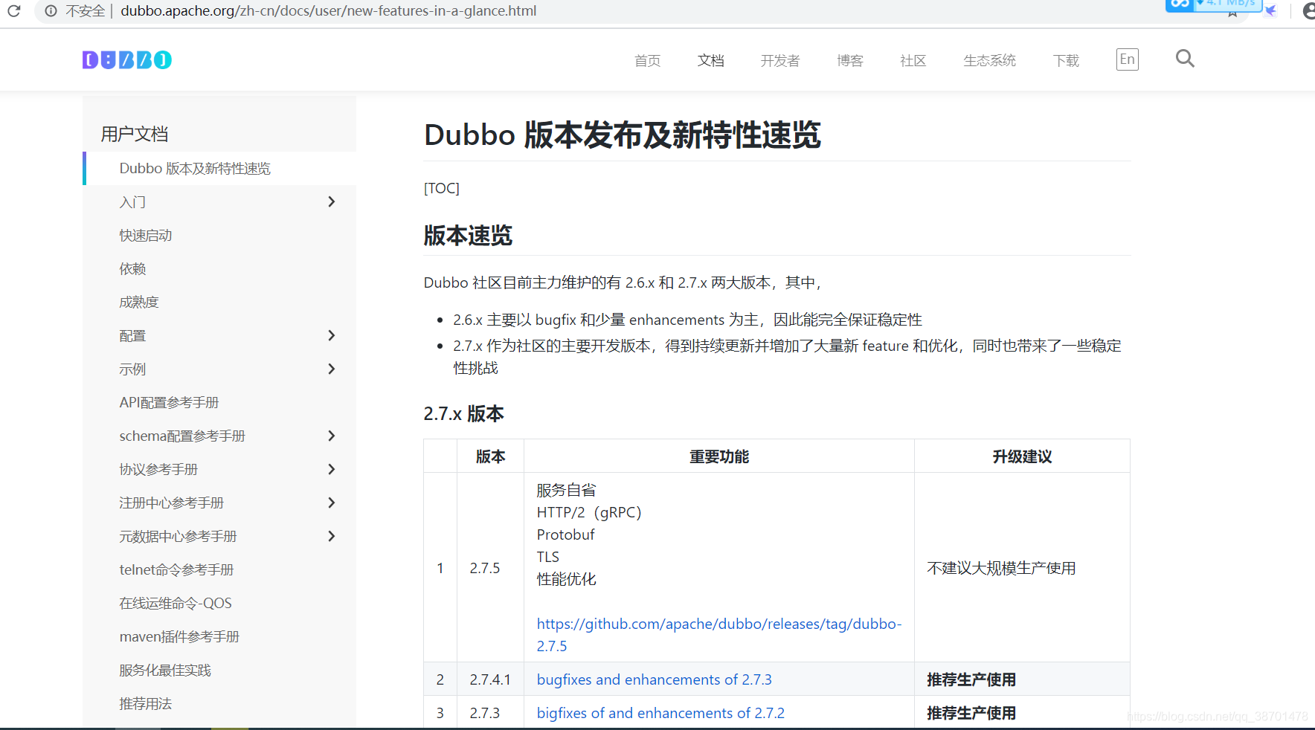This screenshot has height=730, width=1315.
Task: Click the 重要功能 column header
Action: click(x=719, y=456)
